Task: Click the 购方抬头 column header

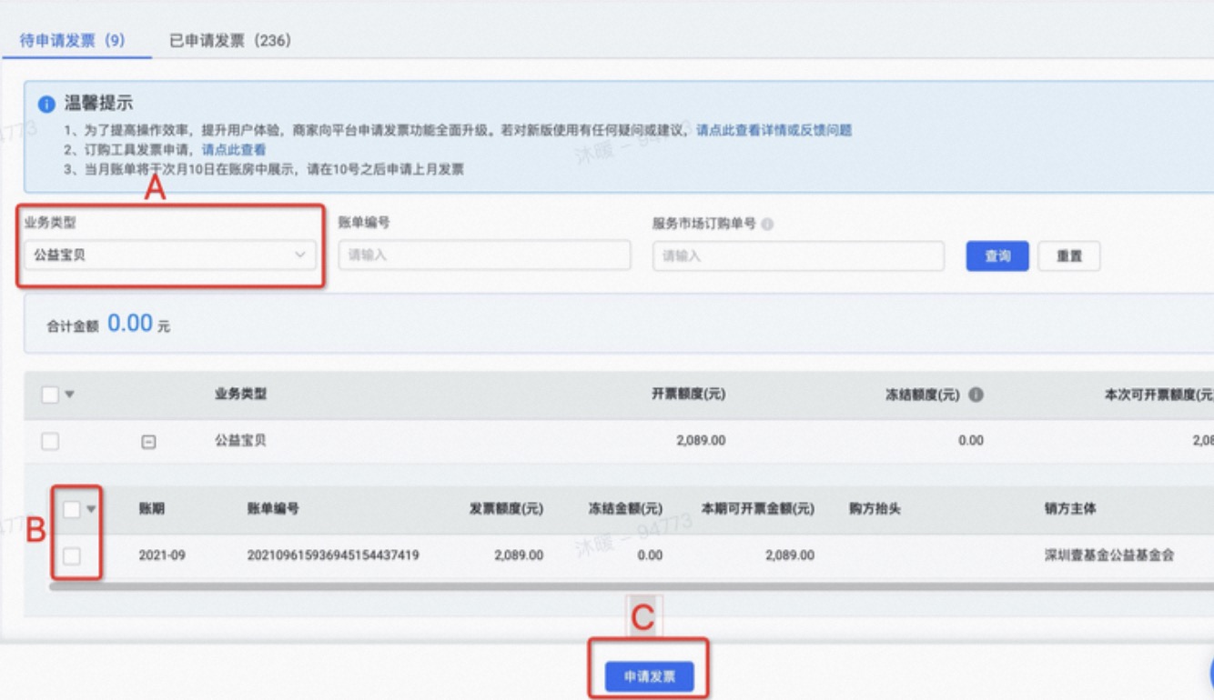Action: [x=875, y=509]
